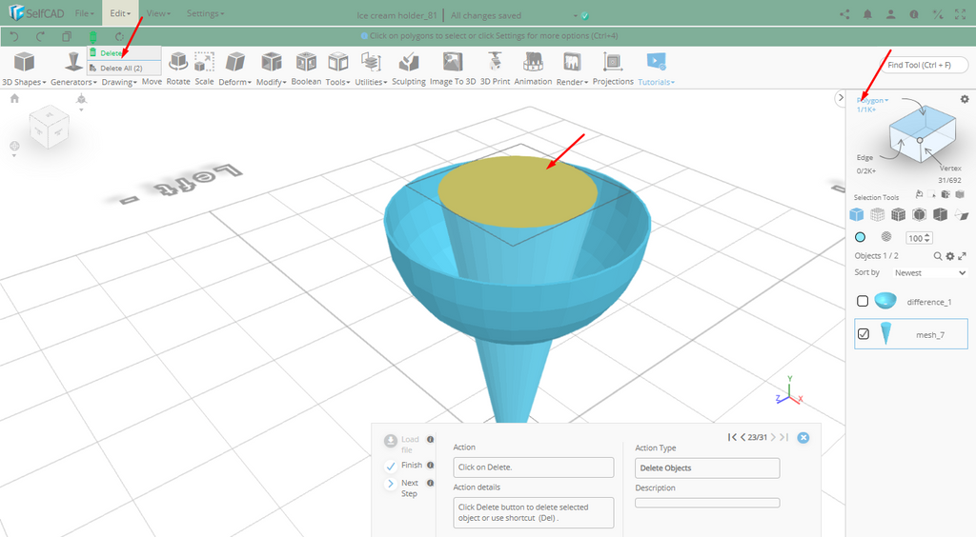Click the view orientation cube

pyautogui.click(x=50, y=127)
